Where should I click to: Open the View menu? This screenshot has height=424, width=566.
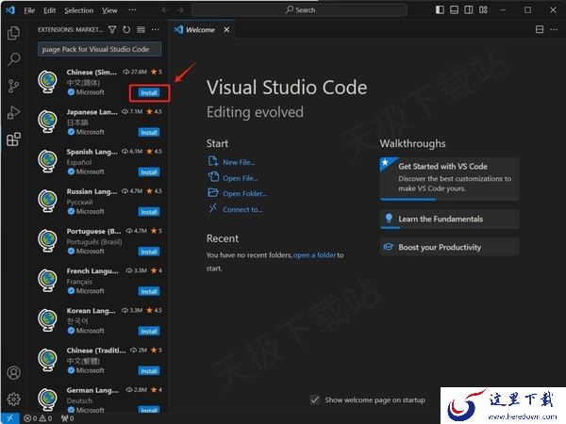coord(109,10)
